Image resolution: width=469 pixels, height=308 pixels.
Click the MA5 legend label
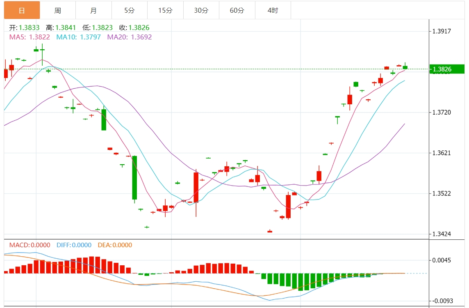30,37
